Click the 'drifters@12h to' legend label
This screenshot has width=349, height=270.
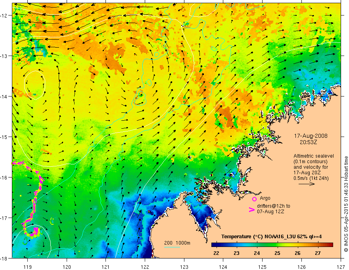coord(274,206)
